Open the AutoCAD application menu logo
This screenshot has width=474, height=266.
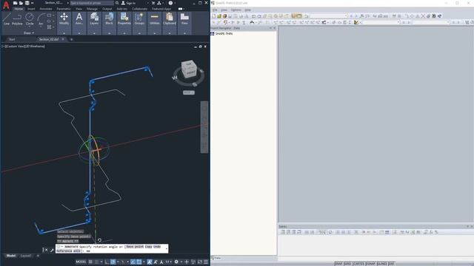point(6,5)
